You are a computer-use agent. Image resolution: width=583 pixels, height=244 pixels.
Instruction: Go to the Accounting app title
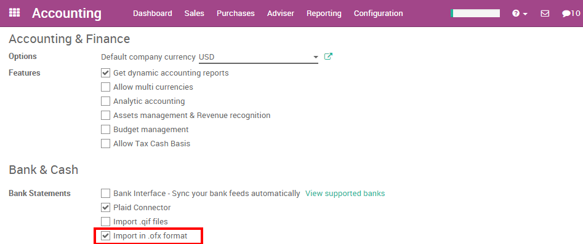pyautogui.click(x=66, y=13)
